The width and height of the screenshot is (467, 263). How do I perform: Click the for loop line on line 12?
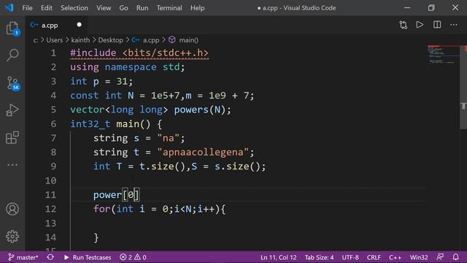coord(160,209)
